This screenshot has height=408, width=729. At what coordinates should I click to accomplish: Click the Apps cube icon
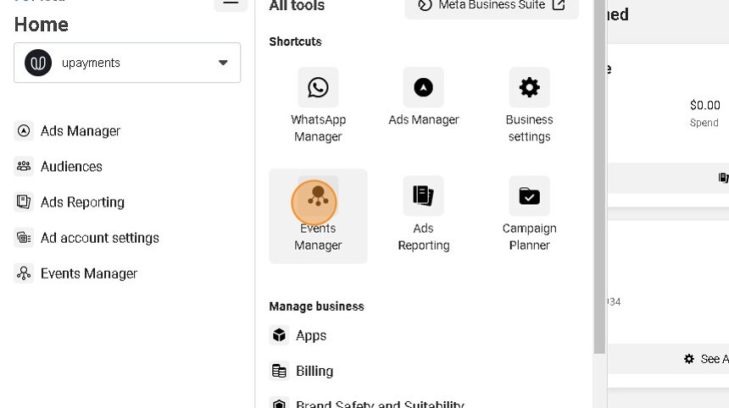click(x=279, y=335)
